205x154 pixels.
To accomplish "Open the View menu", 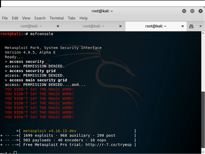I will point(26,18).
